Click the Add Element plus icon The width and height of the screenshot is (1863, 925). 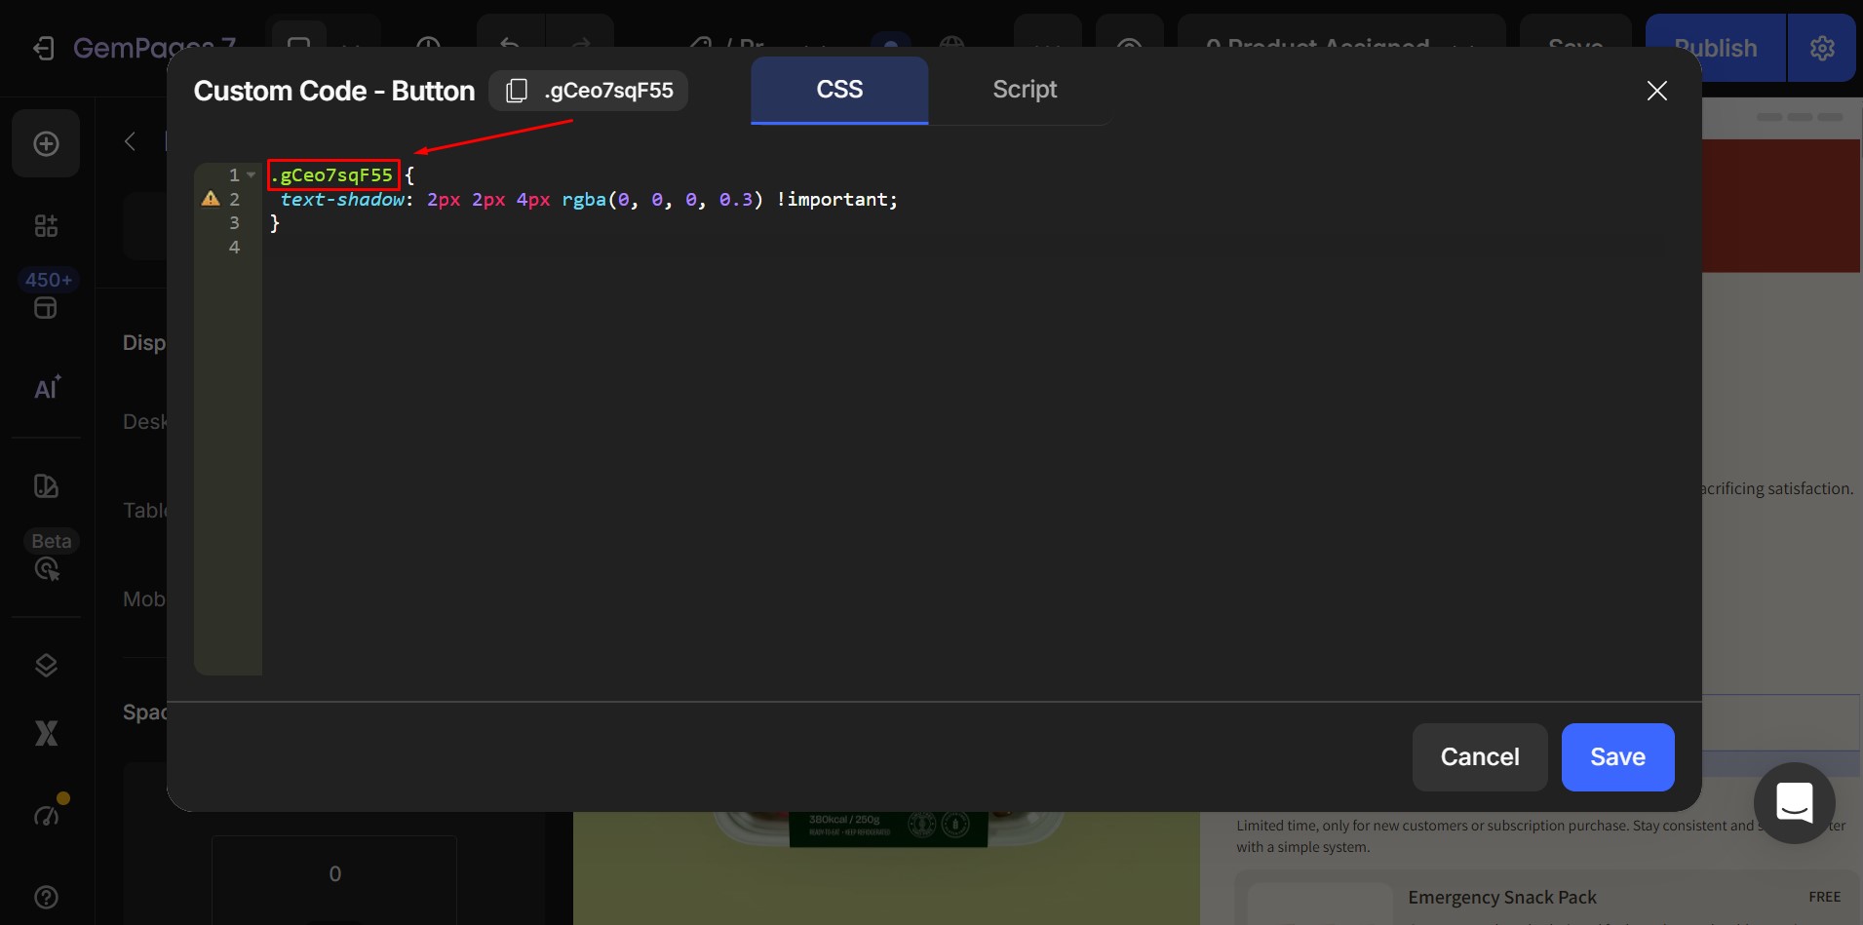pyautogui.click(x=46, y=143)
